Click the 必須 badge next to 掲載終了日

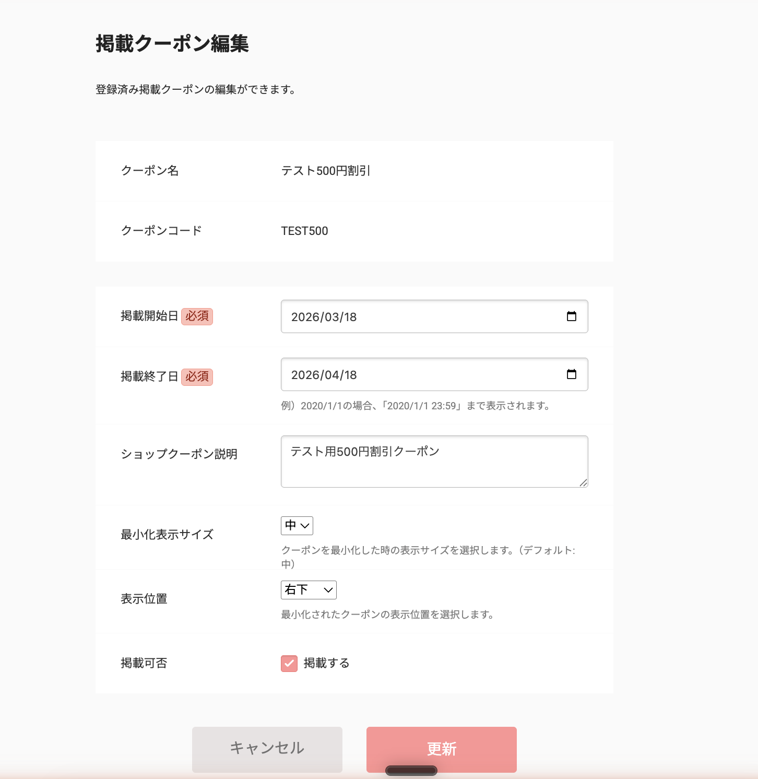tap(197, 377)
